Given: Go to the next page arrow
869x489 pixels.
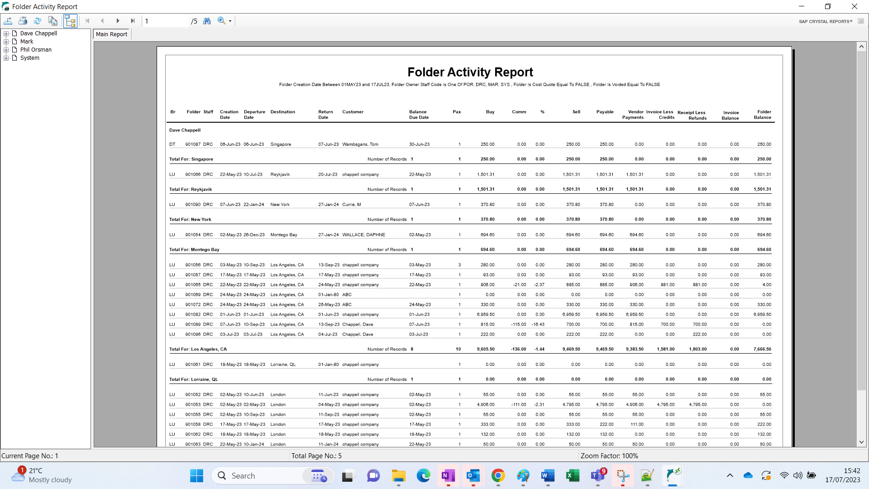Looking at the screenshot, I should click(118, 21).
